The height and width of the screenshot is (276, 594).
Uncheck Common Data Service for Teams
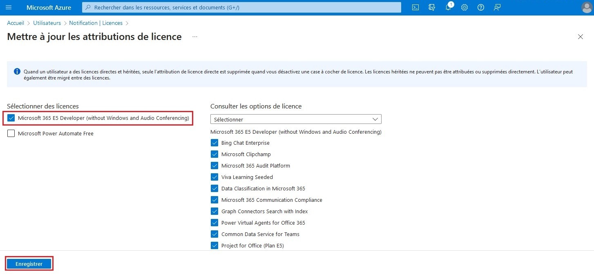point(214,234)
